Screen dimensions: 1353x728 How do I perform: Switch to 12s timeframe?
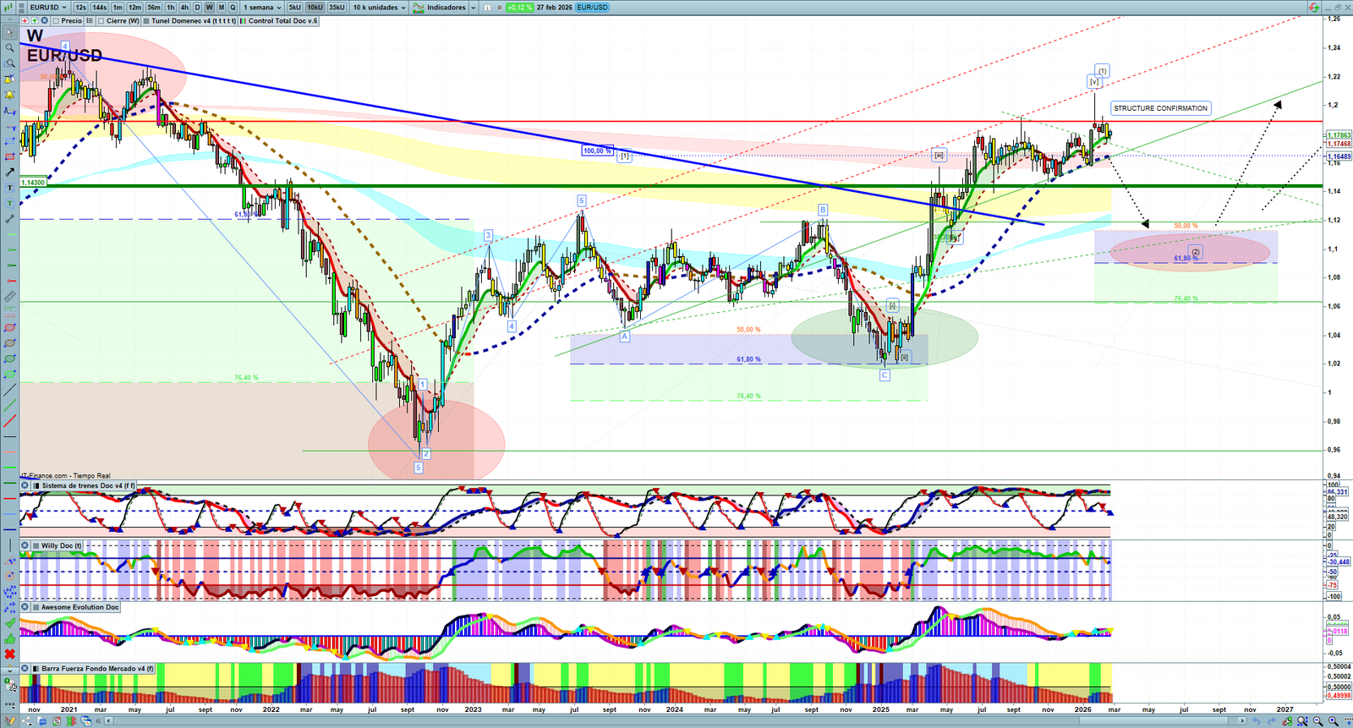click(x=80, y=7)
